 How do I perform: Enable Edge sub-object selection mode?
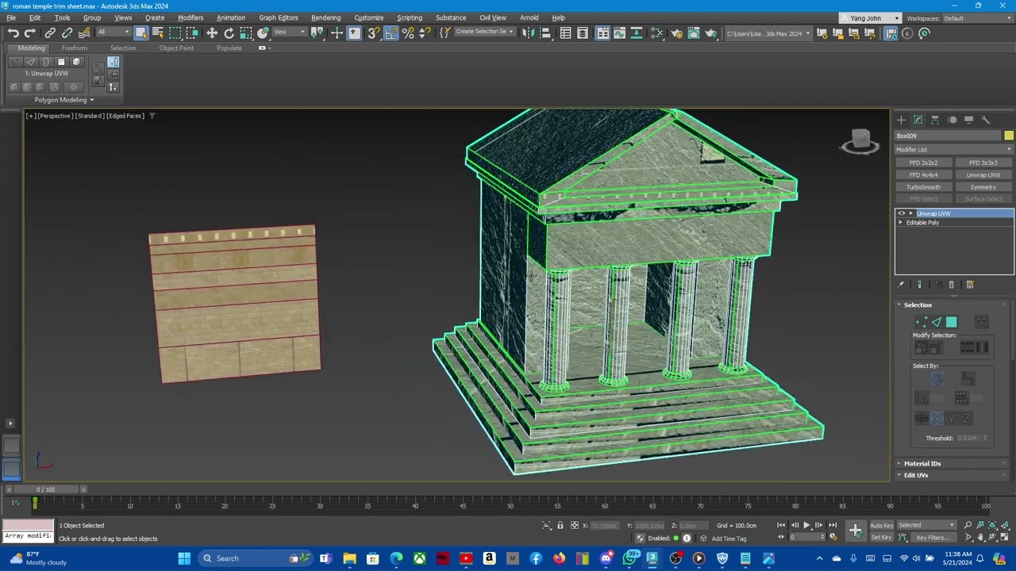click(937, 322)
